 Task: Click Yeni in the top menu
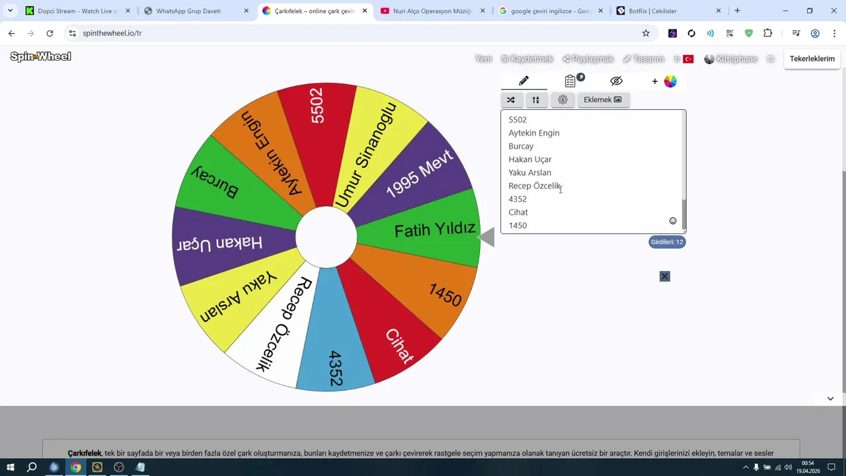484,59
